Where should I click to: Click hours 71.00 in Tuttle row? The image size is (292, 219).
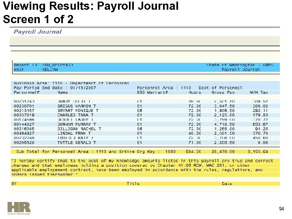195,143
